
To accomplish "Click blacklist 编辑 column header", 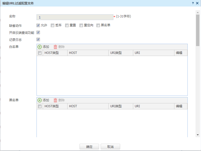I will [x=181, y=106].
